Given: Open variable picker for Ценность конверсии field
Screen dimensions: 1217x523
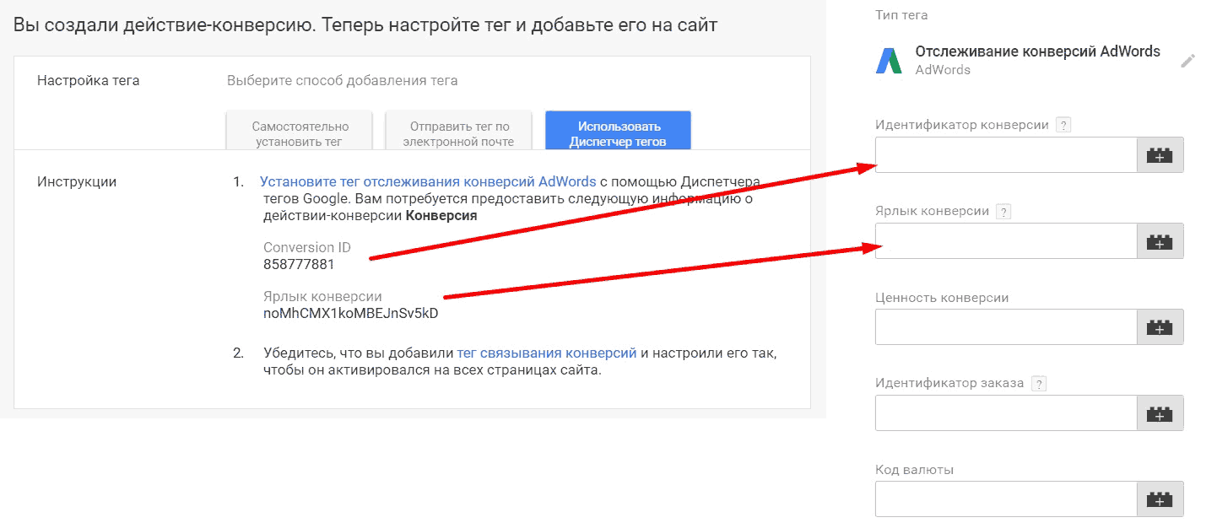Looking at the screenshot, I should [1160, 327].
